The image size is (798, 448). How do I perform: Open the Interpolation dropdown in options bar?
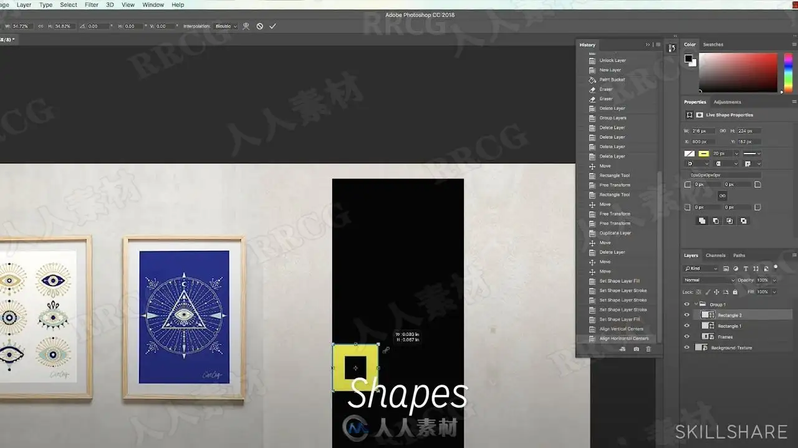click(x=226, y=26)
